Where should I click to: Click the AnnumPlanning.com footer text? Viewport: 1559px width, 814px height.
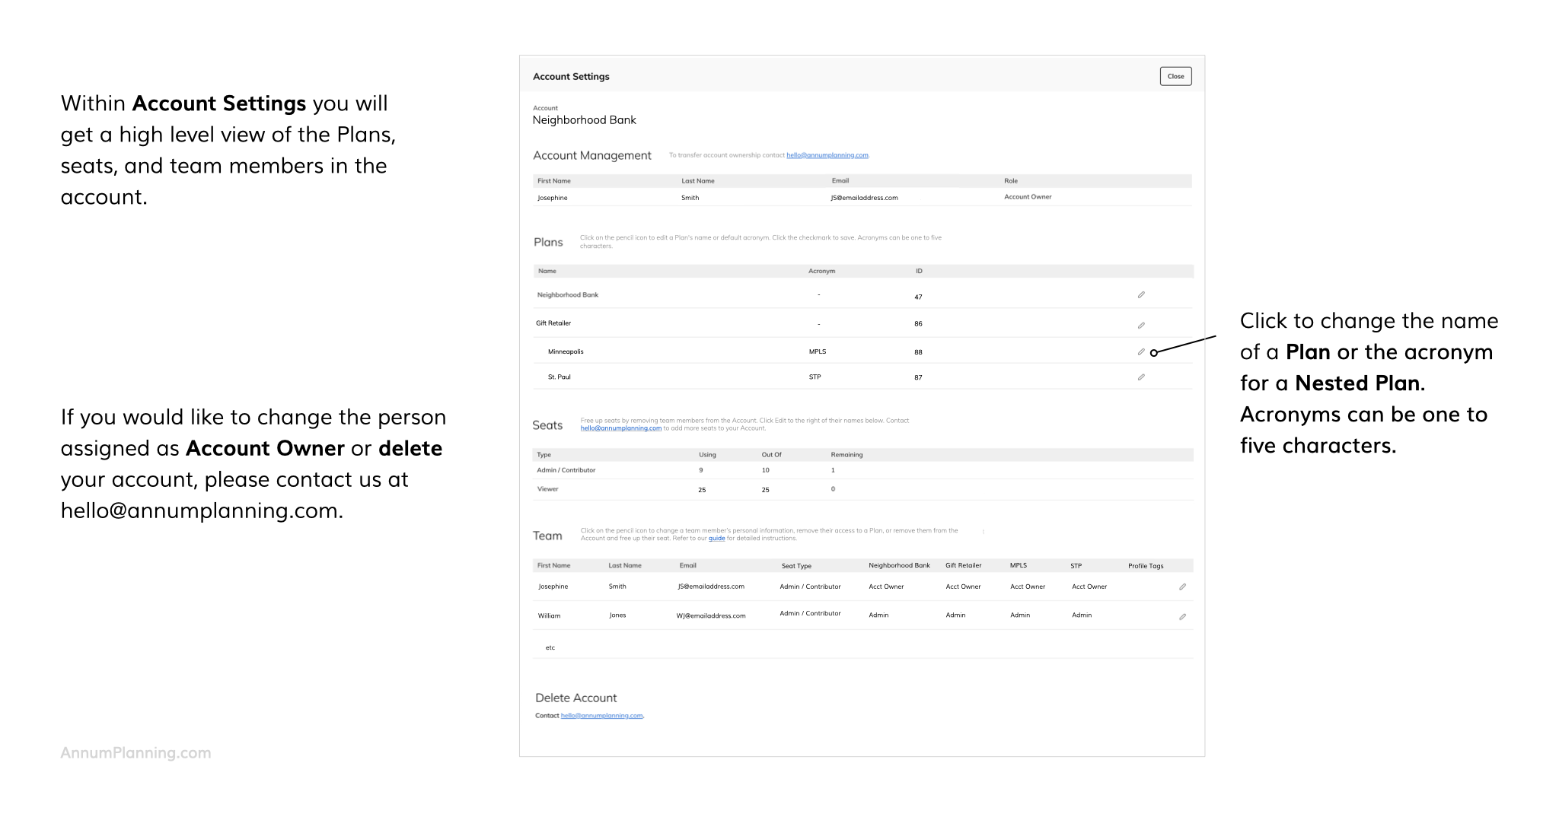(x=135, y=753)
